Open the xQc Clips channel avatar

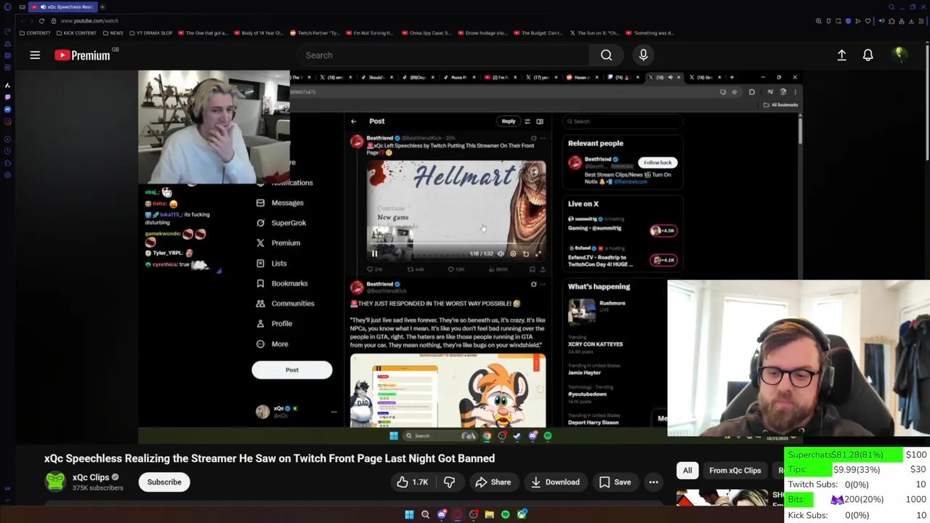tap(55, 482)
